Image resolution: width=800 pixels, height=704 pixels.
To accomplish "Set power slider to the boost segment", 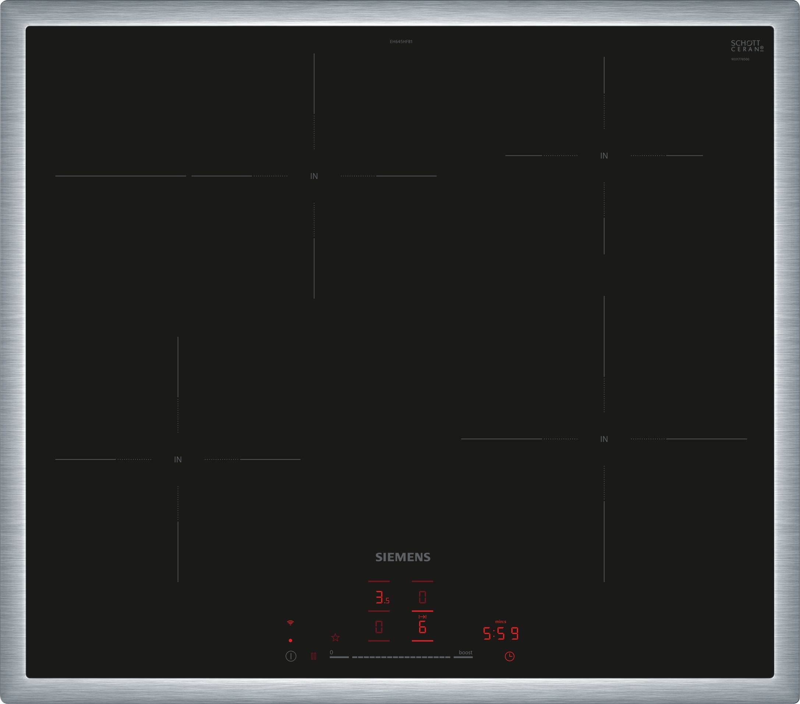I will coord(463,657).
